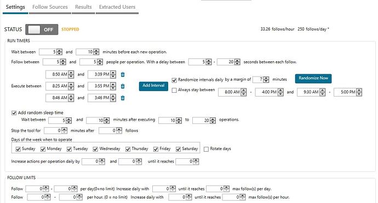The width and height of the screenshot is (378, 203).
Task: Adjust the 3:55 PM end time spinner
Action: click(x=102, y=86)
